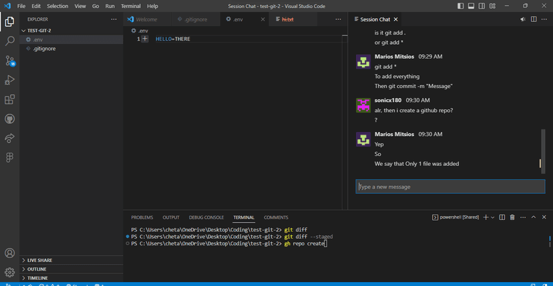553x286 pixels.
Task: Open the Source Control view
Action: pos(10,61)
